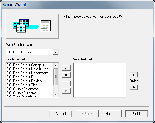This screenshot has width=155, height=123.
Task: Click the report wizard illustration image
Action: 32,26
